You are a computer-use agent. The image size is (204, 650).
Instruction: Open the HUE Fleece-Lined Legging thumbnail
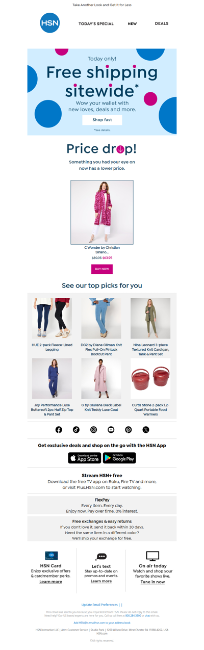[52, 319]
